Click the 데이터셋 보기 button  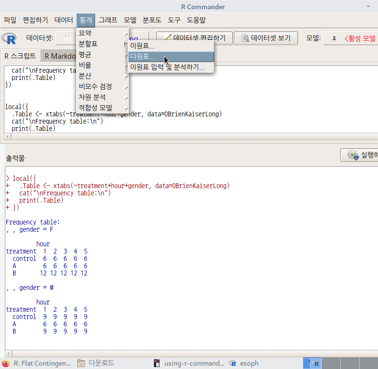pos(266,38)
